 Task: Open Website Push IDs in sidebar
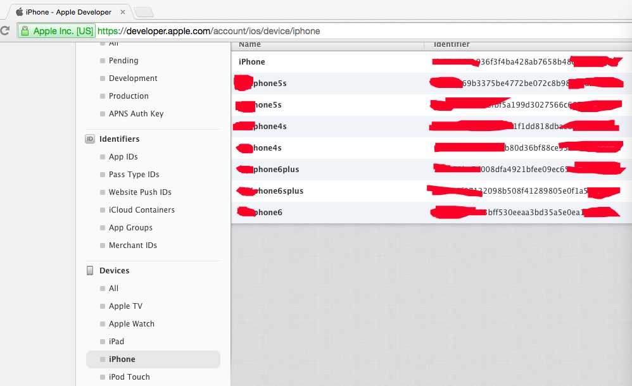(140, 192)
